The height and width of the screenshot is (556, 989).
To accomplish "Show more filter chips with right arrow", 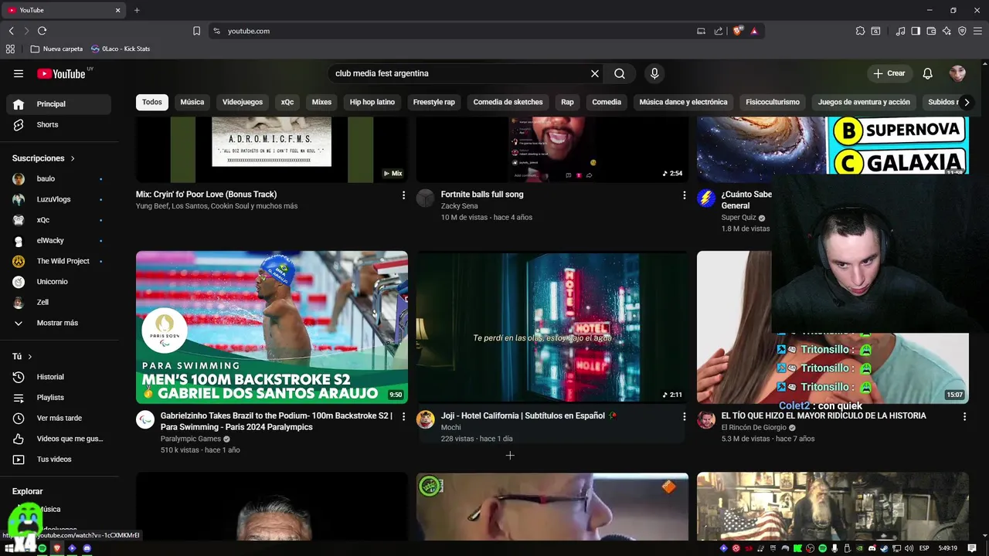I will (x=967, y=102).
